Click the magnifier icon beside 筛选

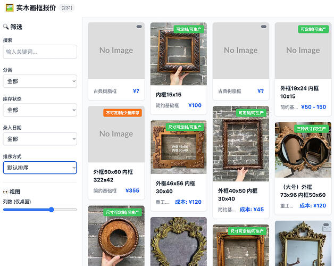6,27
